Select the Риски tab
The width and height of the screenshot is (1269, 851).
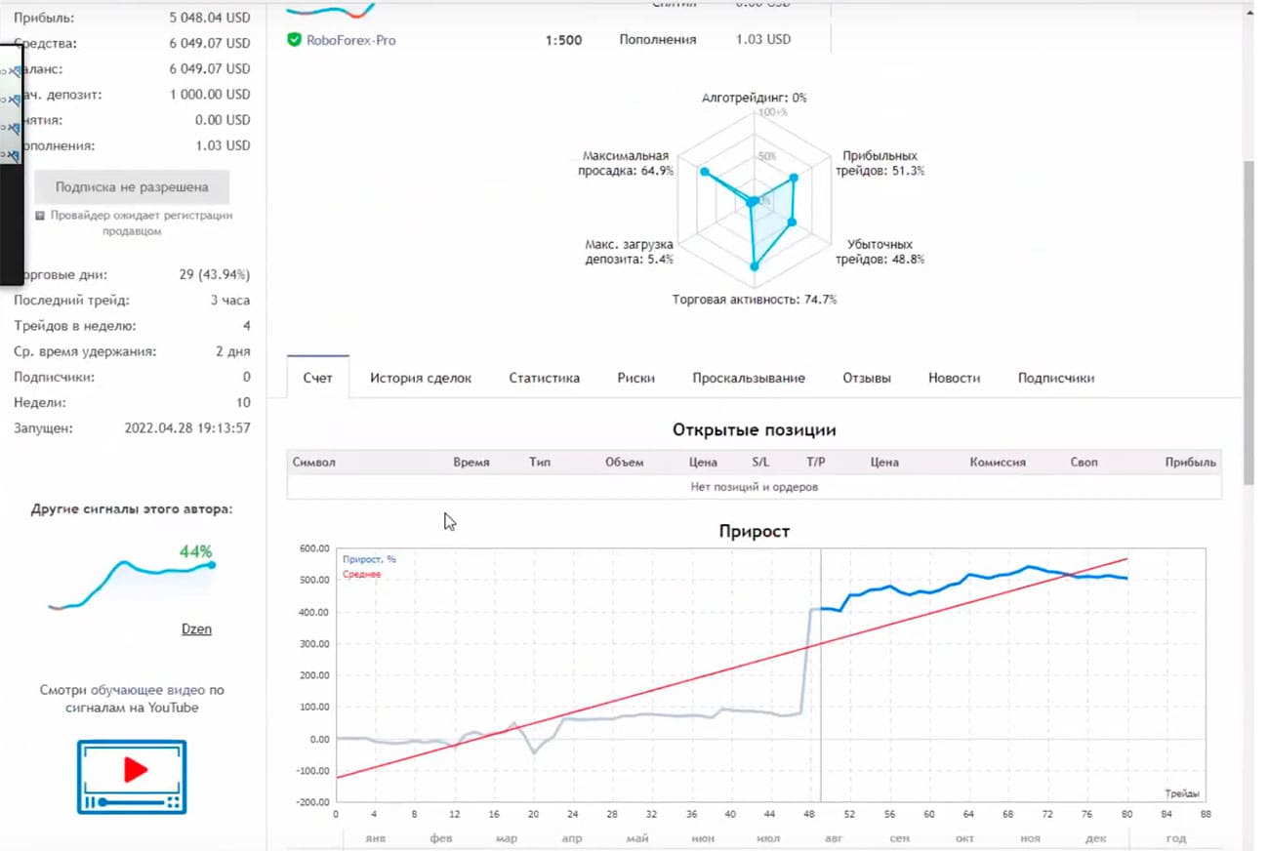pyautogui.click(x=635, y=378)
